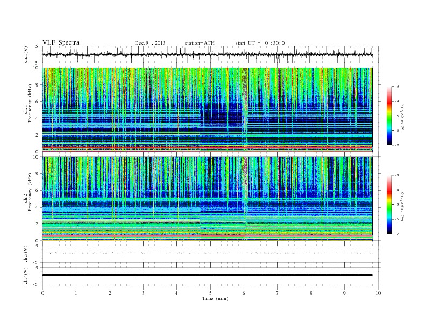426x329 pixels.
Task: Click the "ch.4(V)" axis label
Action: click(x=25, y=276)
